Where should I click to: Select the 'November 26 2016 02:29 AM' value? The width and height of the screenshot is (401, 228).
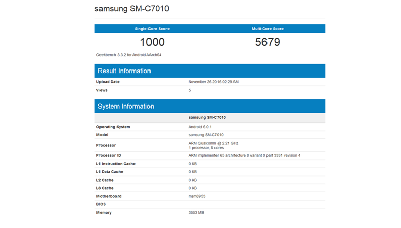[x=213, y=82]
